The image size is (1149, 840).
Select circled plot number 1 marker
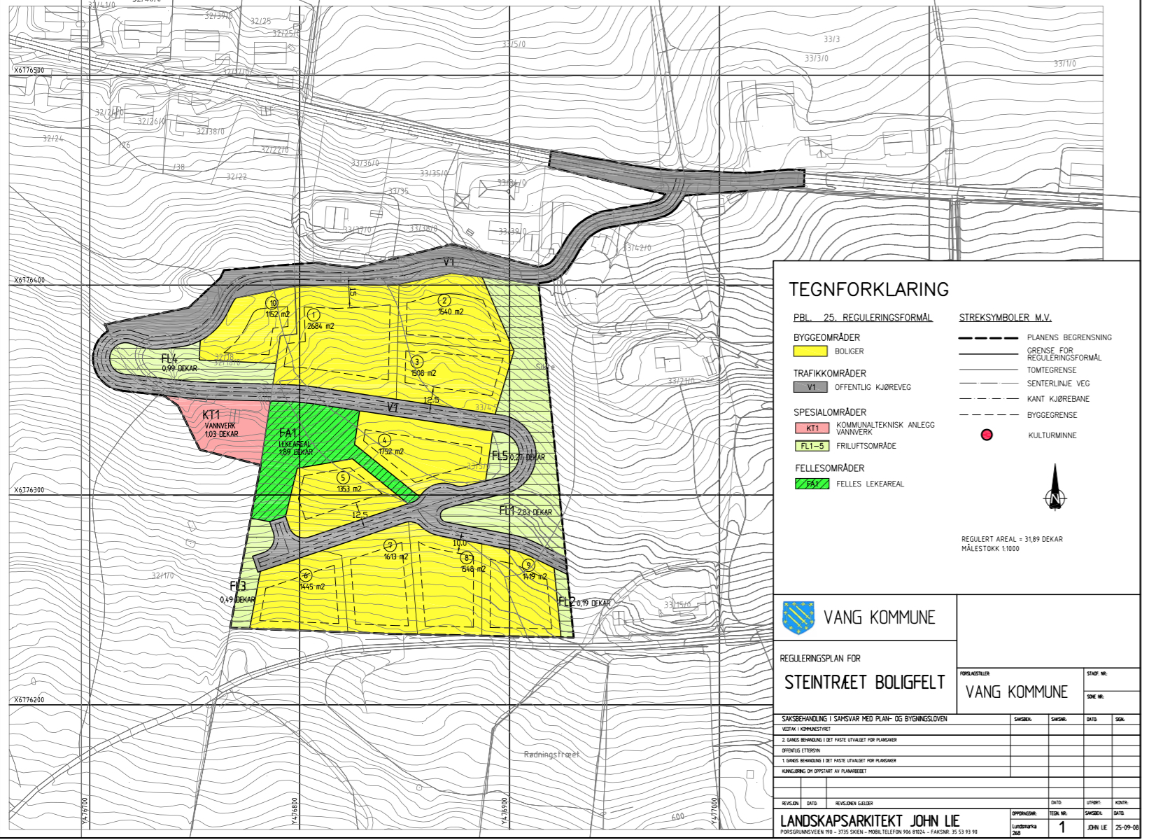click(x=314, y=316)
